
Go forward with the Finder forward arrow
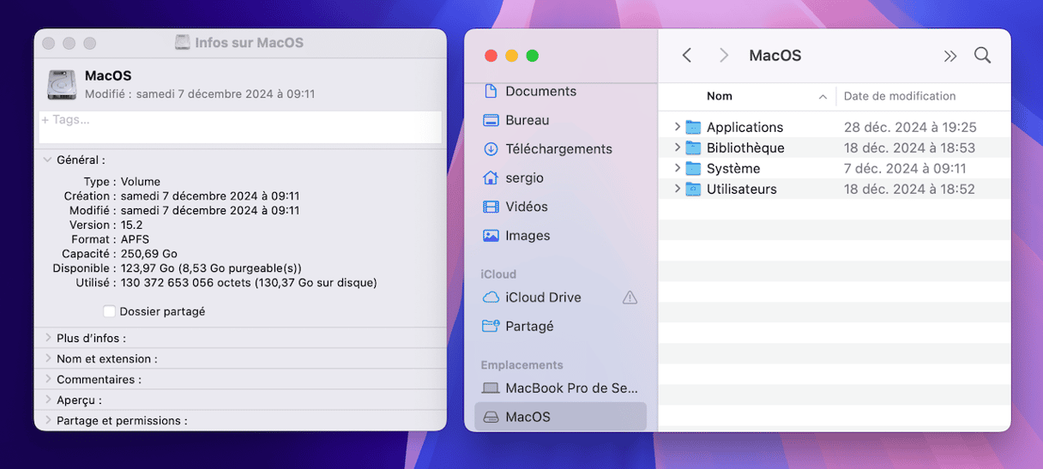click(724, 56)
